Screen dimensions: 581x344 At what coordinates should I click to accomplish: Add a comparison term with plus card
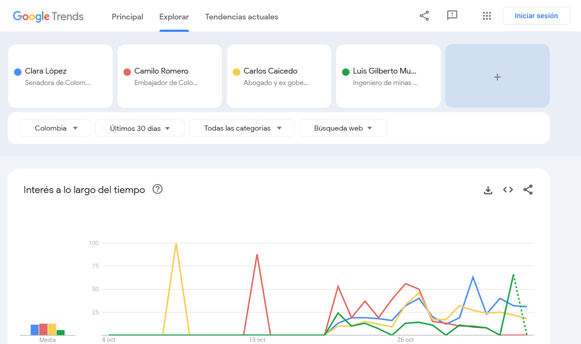(x=497, y=76)
